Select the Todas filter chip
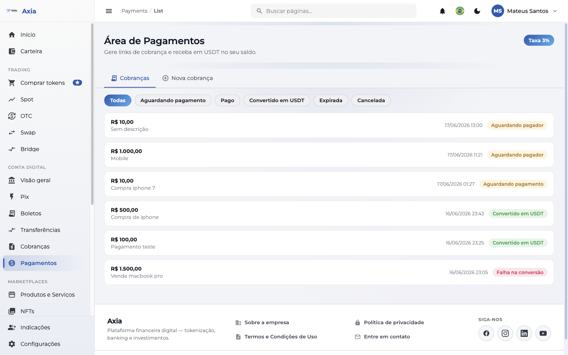This screenshot has height=355, width=568. click(x=118, y=101)
